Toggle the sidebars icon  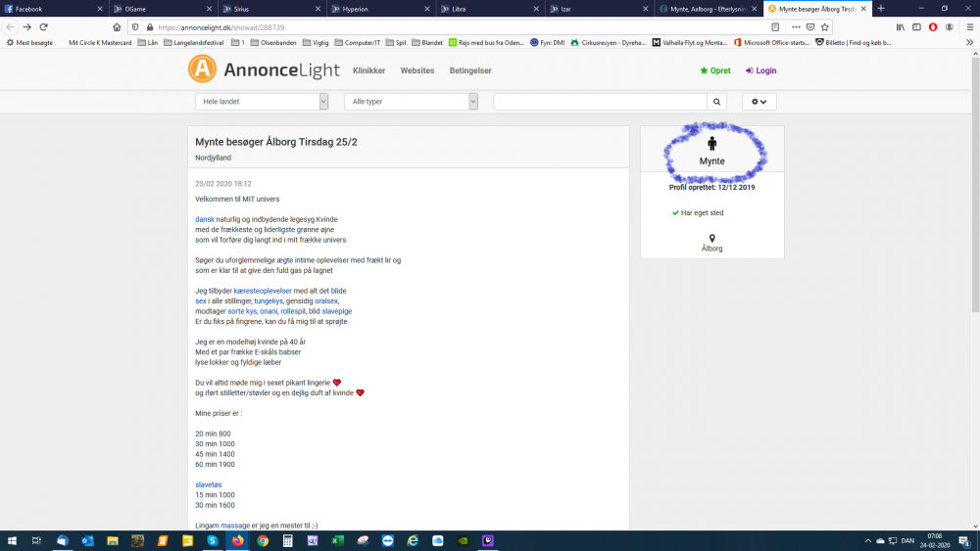[x=917, y=27]
